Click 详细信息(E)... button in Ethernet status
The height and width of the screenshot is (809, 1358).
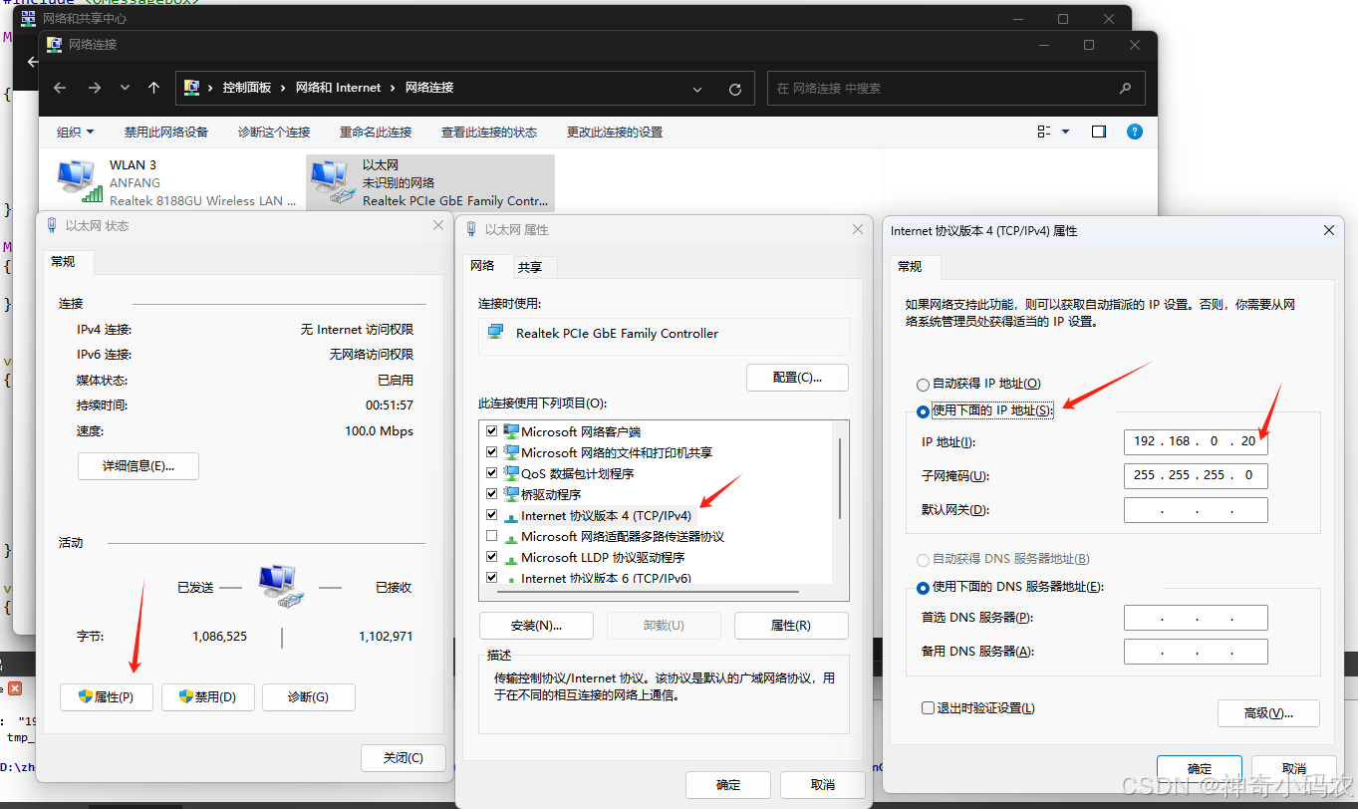click(138, 465)
